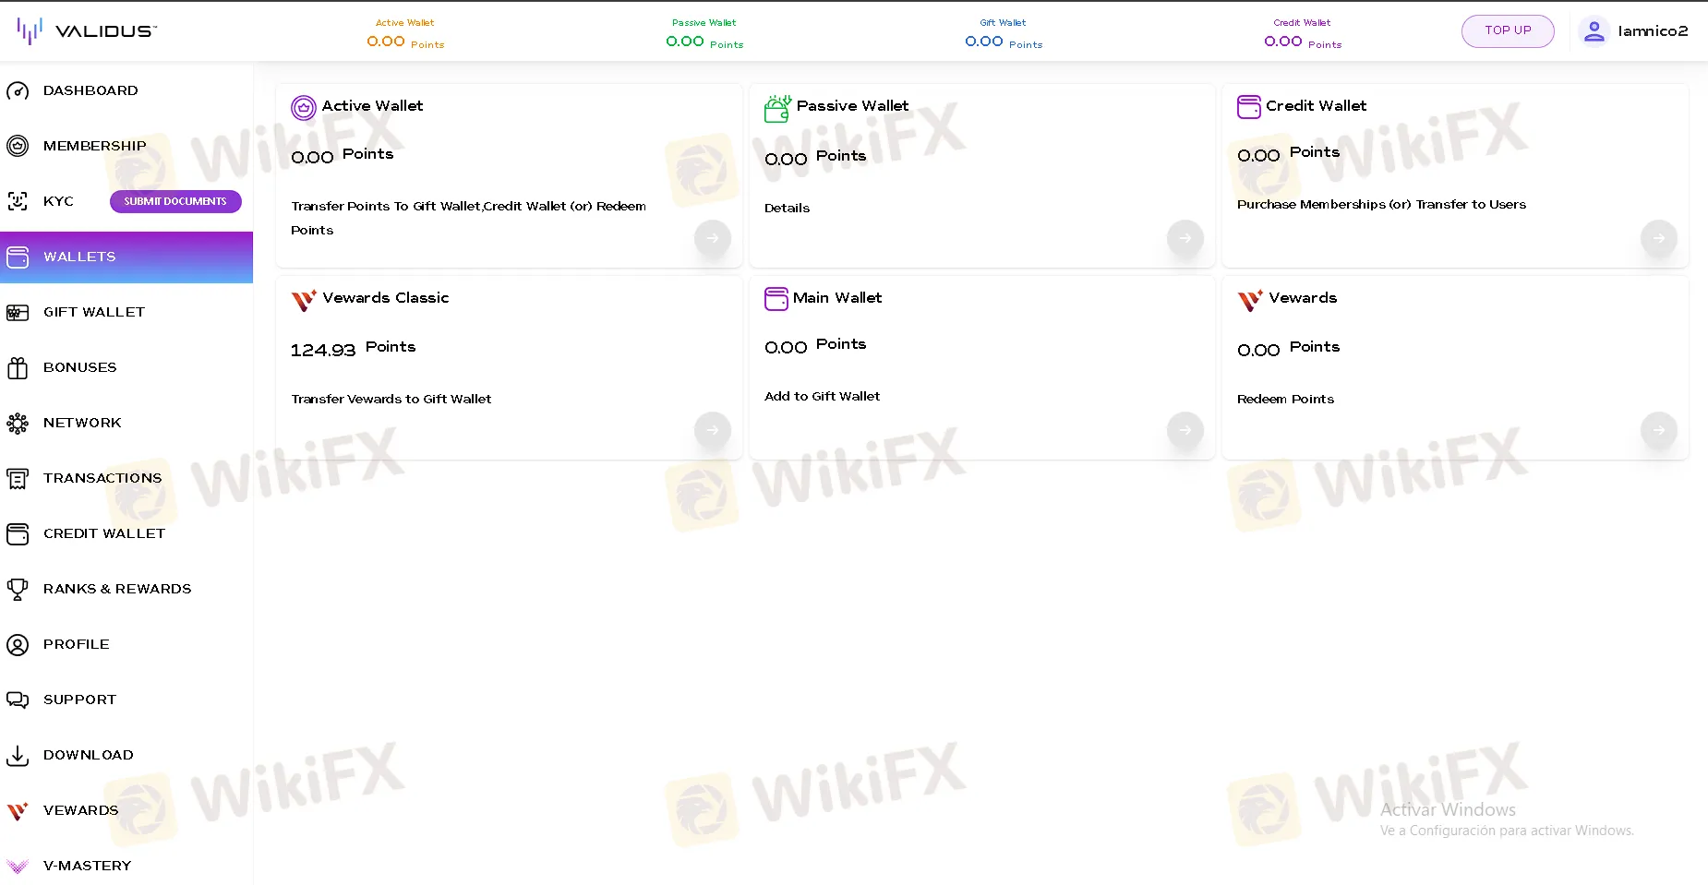
Task: Click the Wallets sidebar icon
Action: (18, 257)
